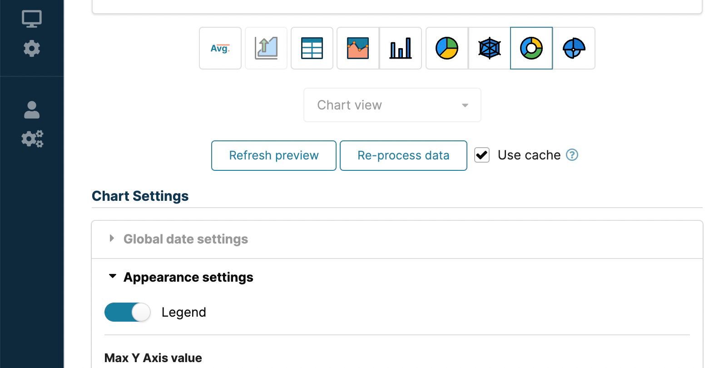Open the monitor icon in sidebar
Viewport: 714px width, 368px height.
(x=32, y=19)
